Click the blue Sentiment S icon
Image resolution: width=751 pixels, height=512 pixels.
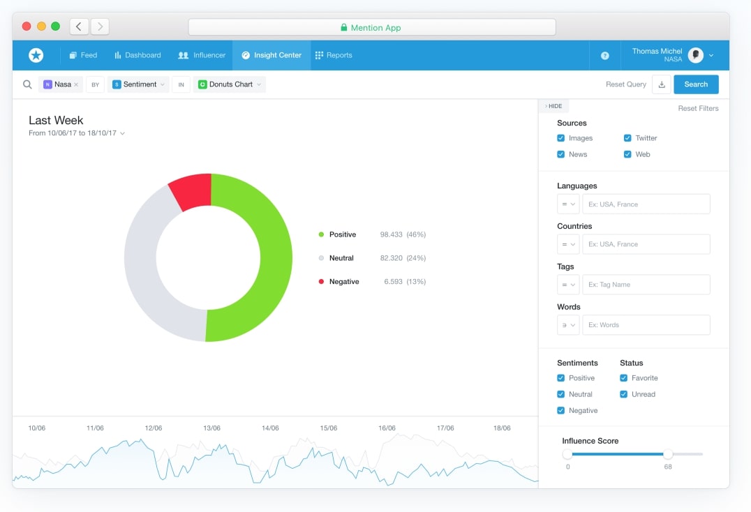pos(117,84)
